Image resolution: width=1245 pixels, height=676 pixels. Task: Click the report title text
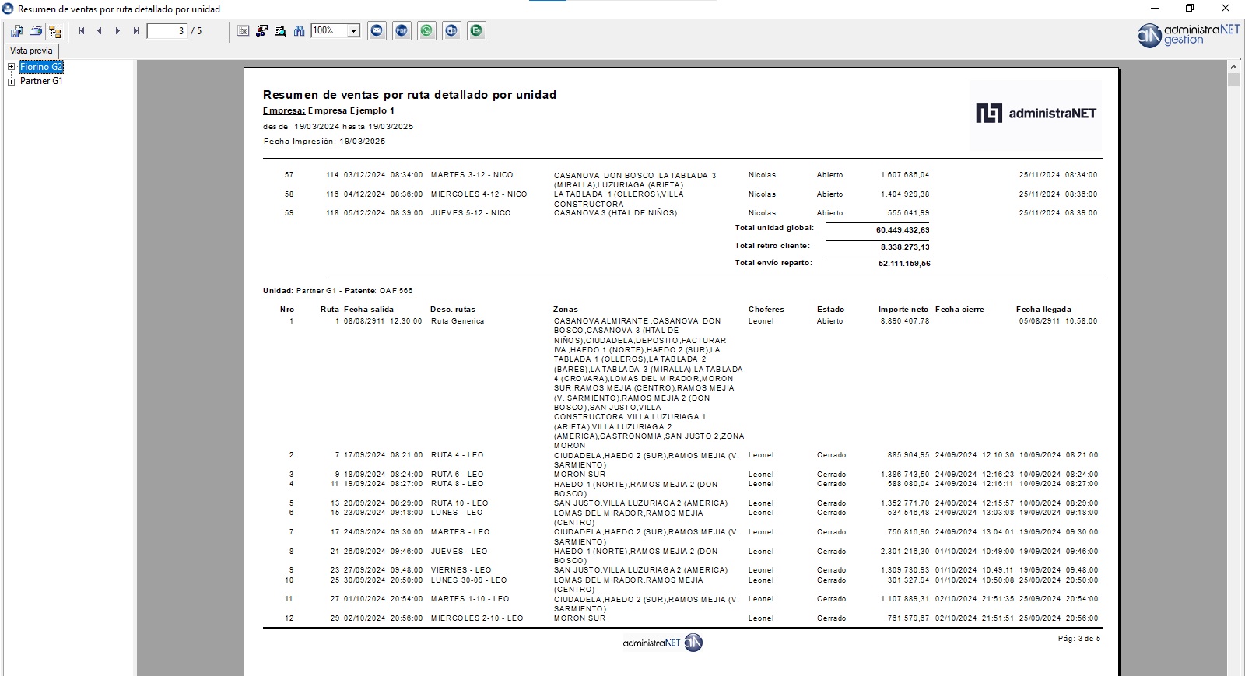click(409, 95)
